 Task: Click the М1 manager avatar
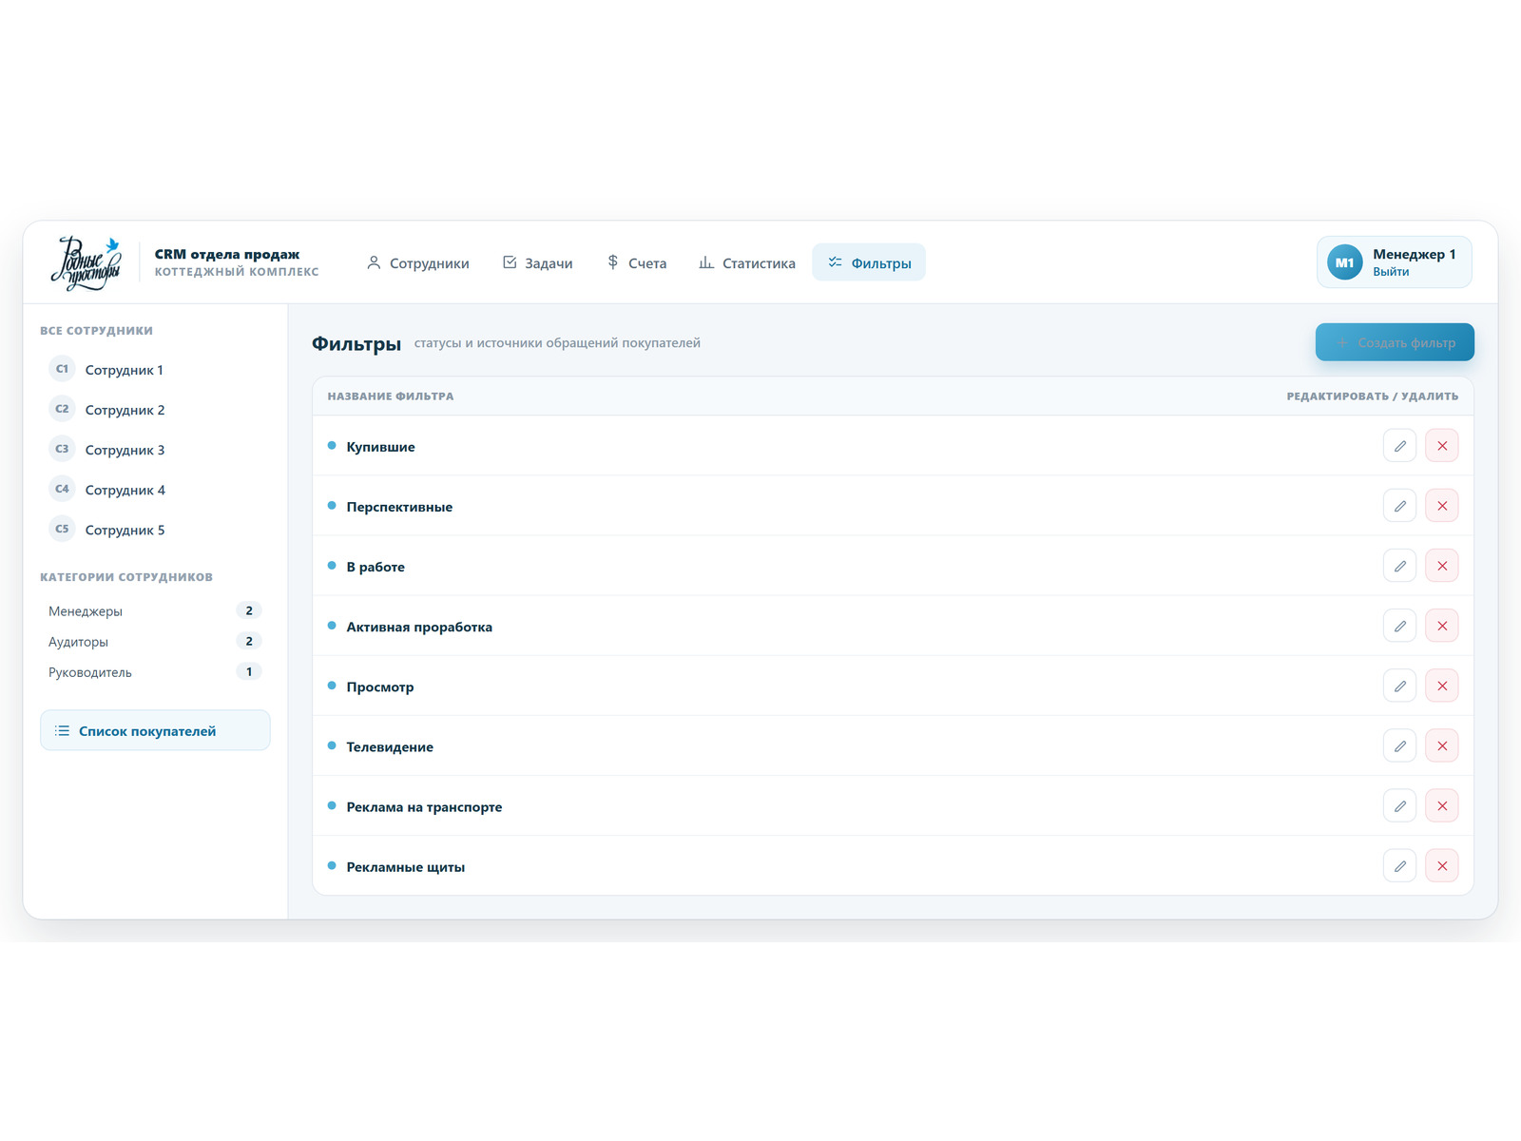click(1344, 262)
